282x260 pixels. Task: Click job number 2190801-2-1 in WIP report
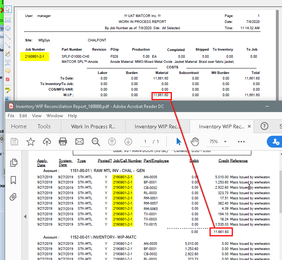point(34,57)
